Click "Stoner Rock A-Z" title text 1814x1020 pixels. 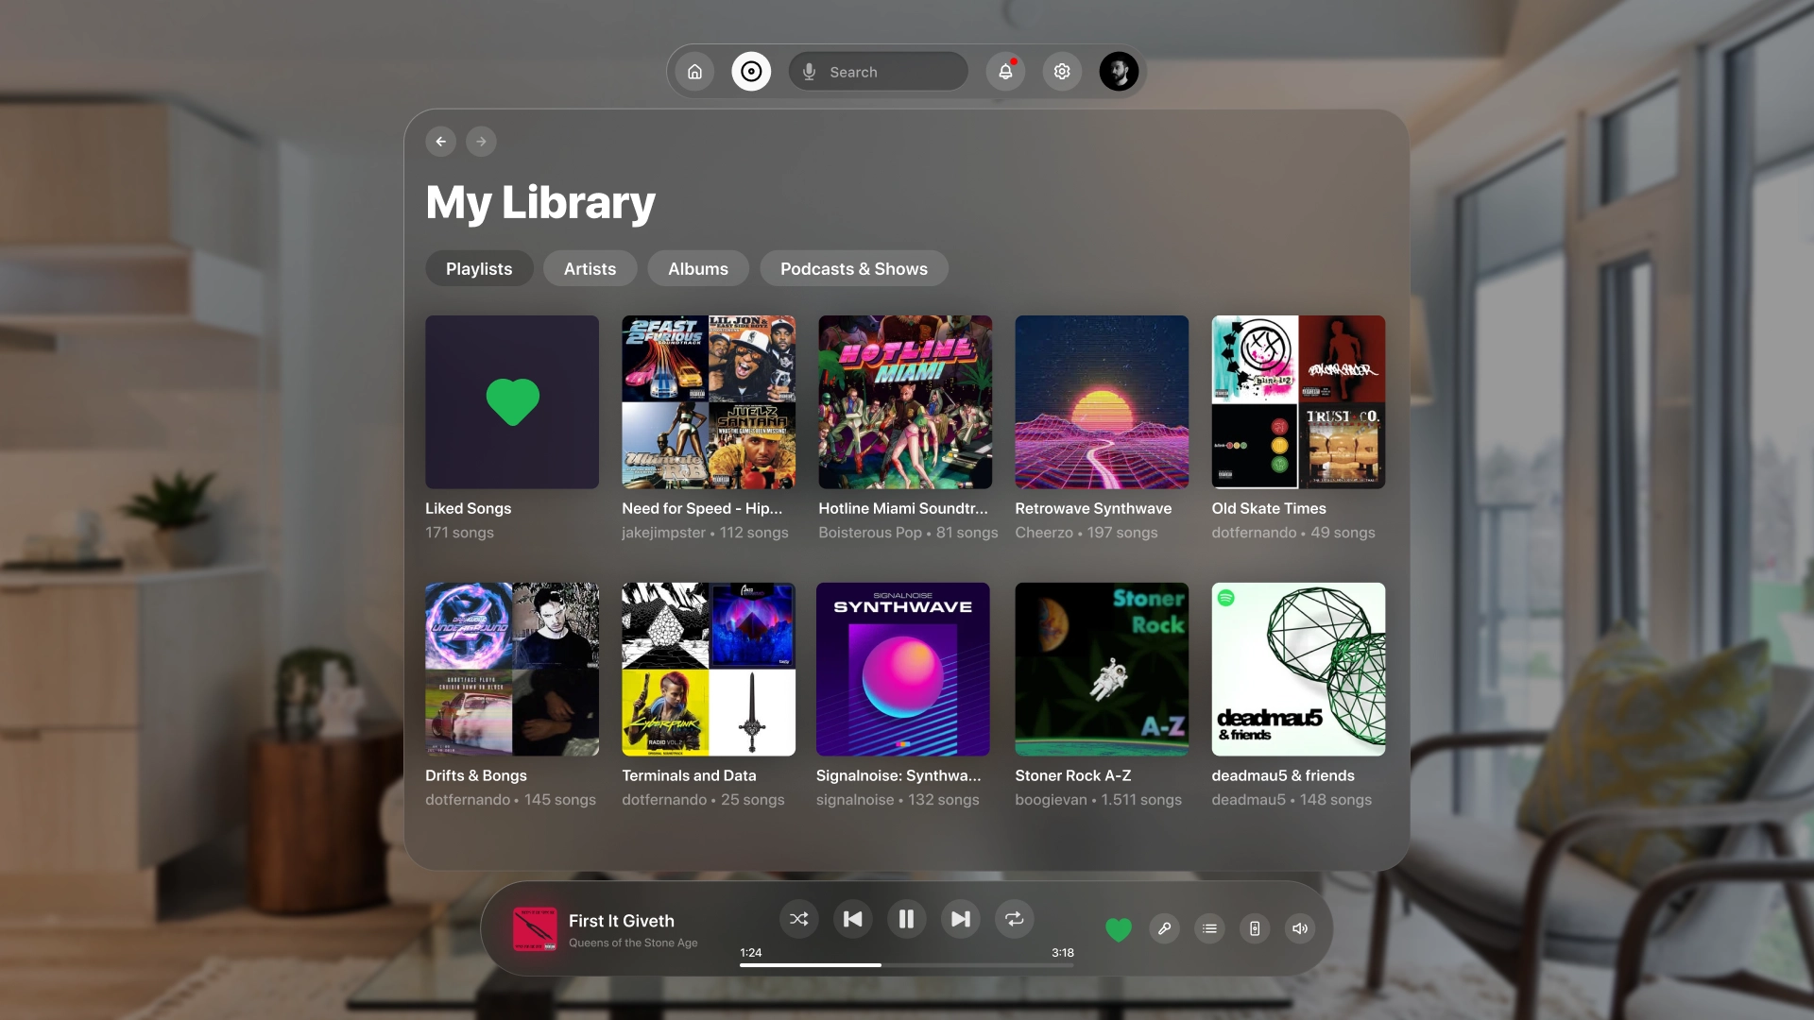pos(1073,775)
